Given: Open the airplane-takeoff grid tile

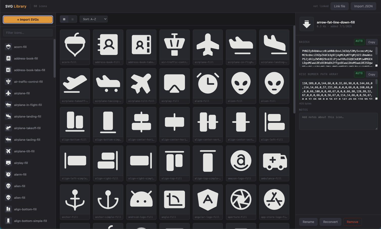Looking at the screenshot, I should (x=75, y=86).
